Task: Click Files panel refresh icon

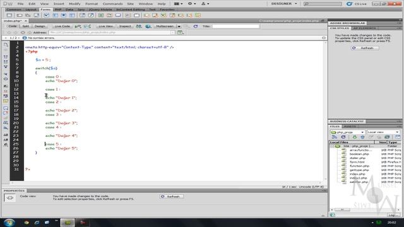Action: (x=343, y=137)
